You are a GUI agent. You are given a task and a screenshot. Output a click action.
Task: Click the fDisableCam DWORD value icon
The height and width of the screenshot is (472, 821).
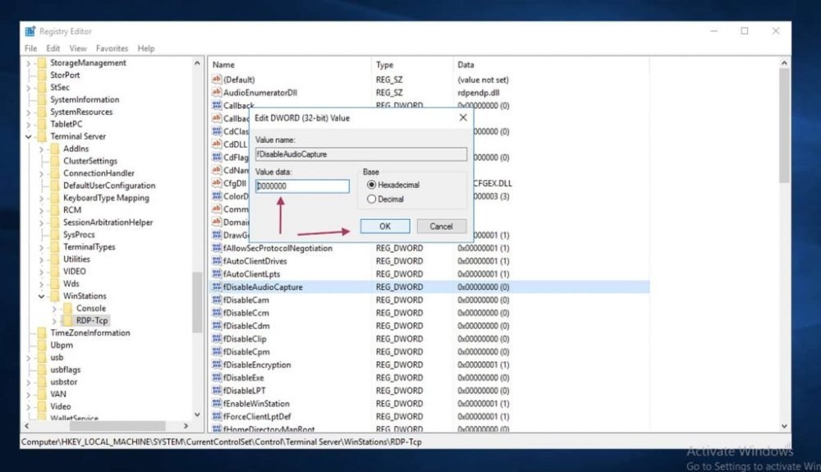click(218, 300)
